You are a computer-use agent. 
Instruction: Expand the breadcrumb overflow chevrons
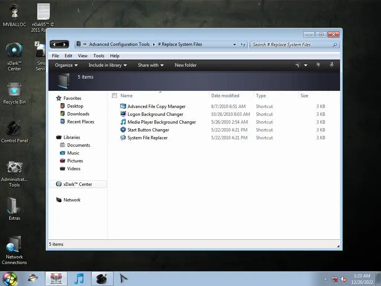coord(85,44)
